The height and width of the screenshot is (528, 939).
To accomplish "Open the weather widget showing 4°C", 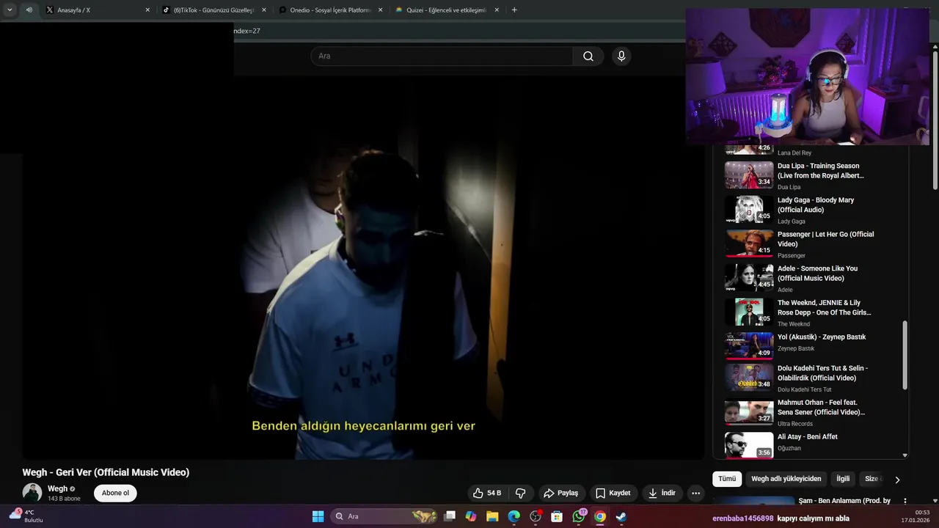I will click(25, 516).
